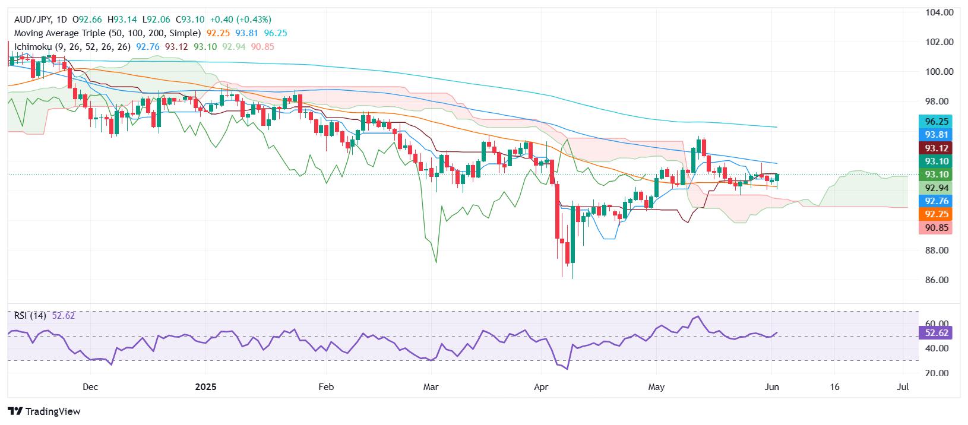The height and width of the screenshot is (425, 968).
Task: Click the pink 90.85 price tag
Action: pyautogui.click(x=935, y=227)
